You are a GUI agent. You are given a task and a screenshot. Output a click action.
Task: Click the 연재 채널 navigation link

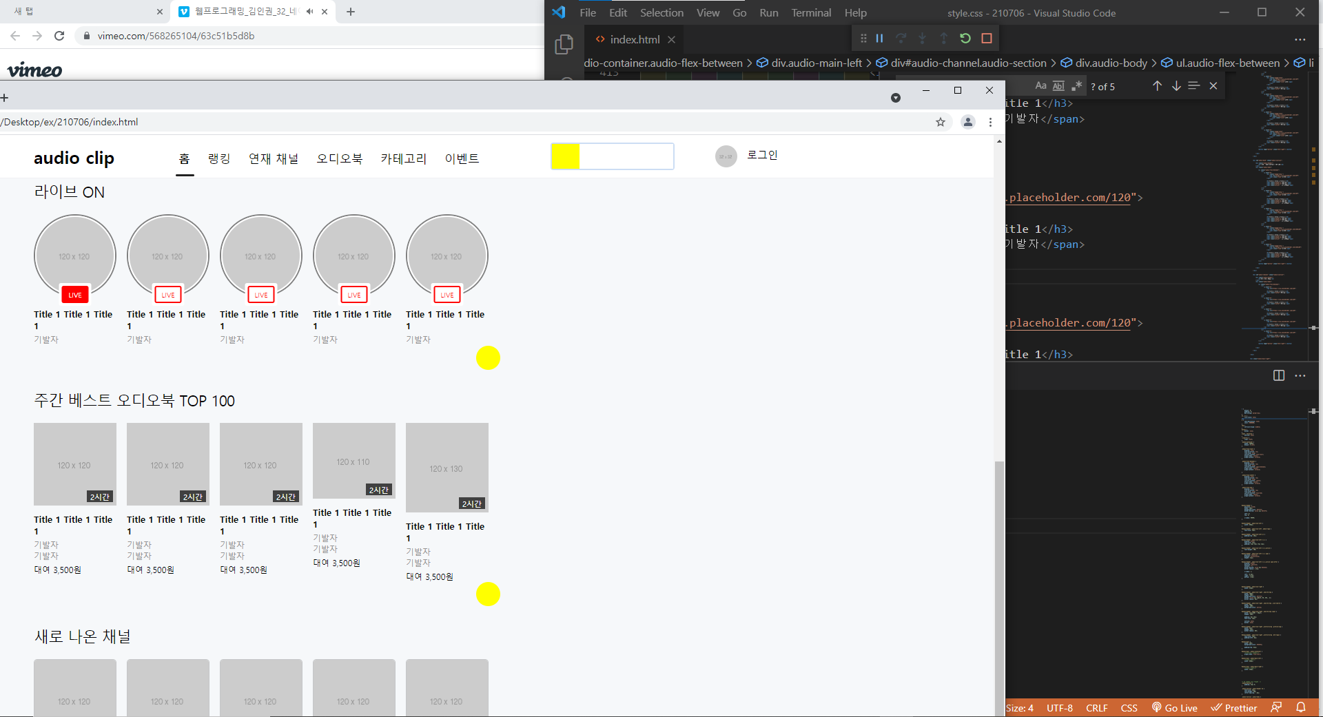tap(274, 158)
